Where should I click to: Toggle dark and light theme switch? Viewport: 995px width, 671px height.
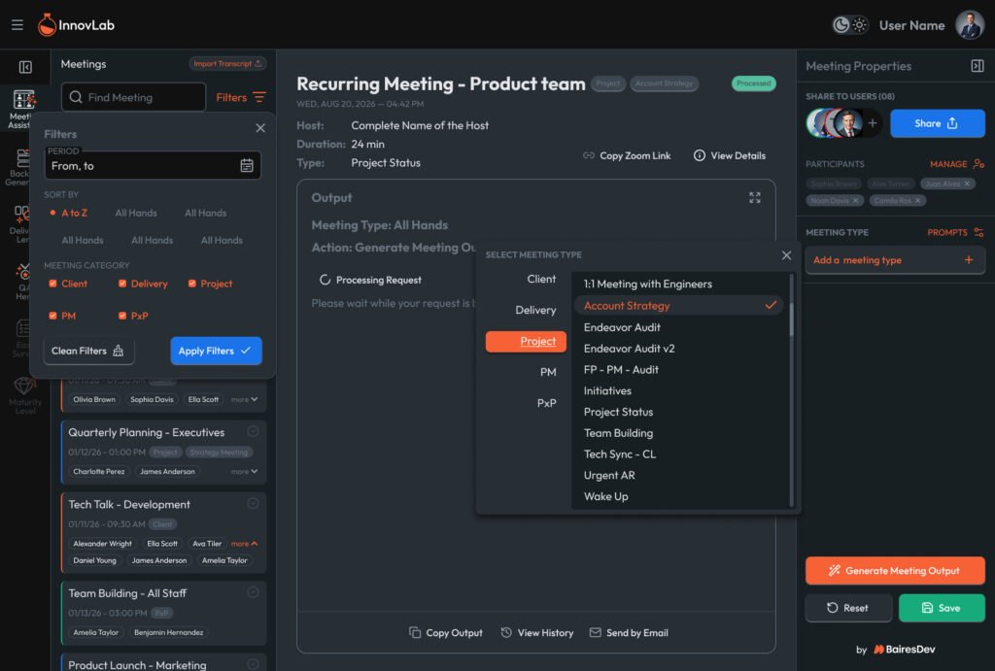point(849,24)
